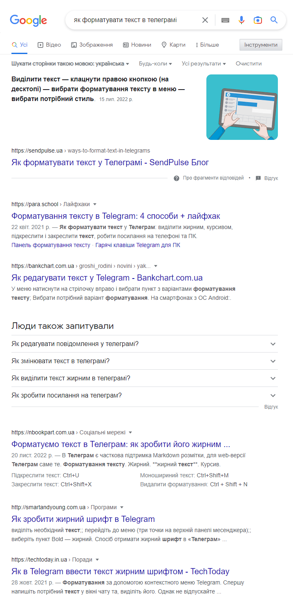This screenshot has height=600, width=293.
Task: Open the TechToday article about bold text
Action: (120, 571)
